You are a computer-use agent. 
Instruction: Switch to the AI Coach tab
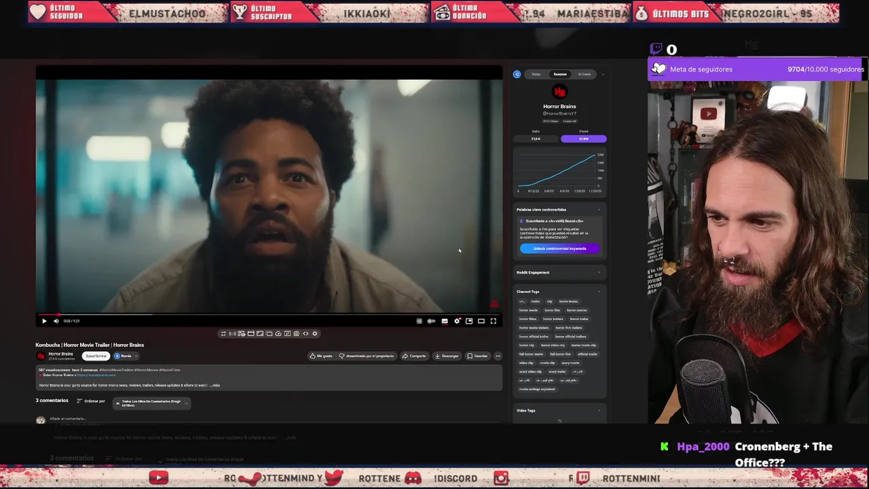pyautogui.click(x=584, y=74)
